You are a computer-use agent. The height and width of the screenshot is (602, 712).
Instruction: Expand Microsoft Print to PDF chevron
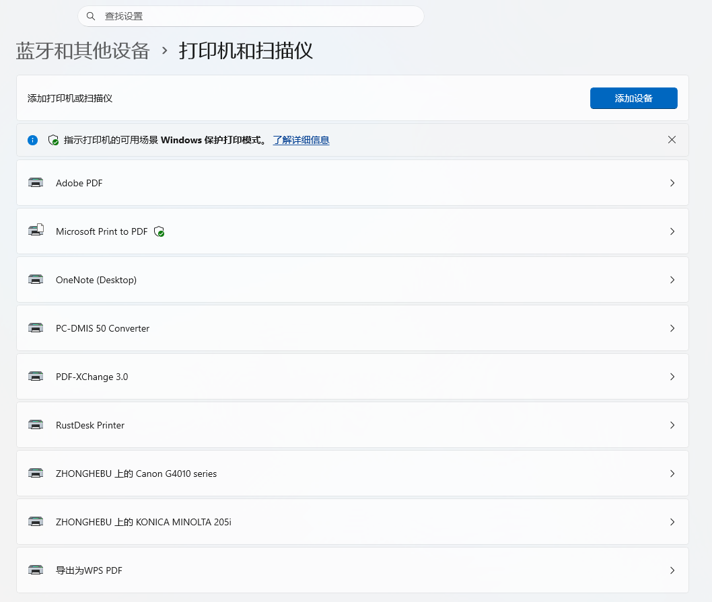672,231
